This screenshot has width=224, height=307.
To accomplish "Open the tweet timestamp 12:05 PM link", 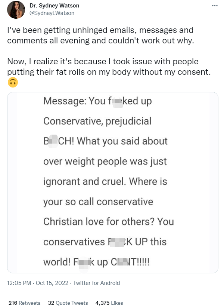I will (x=19, y=283).
